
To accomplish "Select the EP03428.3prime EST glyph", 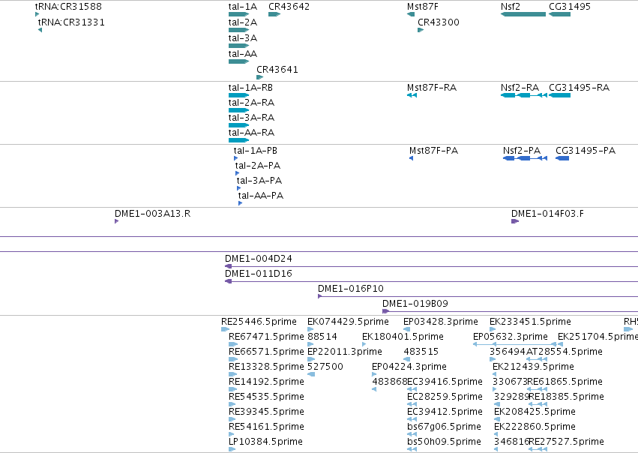I will (x=406, y=329).
